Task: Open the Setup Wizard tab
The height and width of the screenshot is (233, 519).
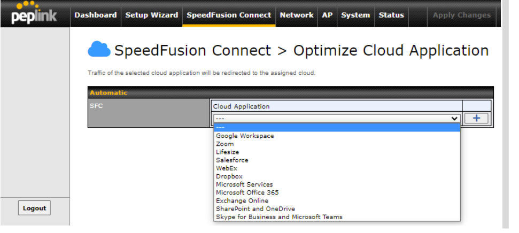Action: 152,15
